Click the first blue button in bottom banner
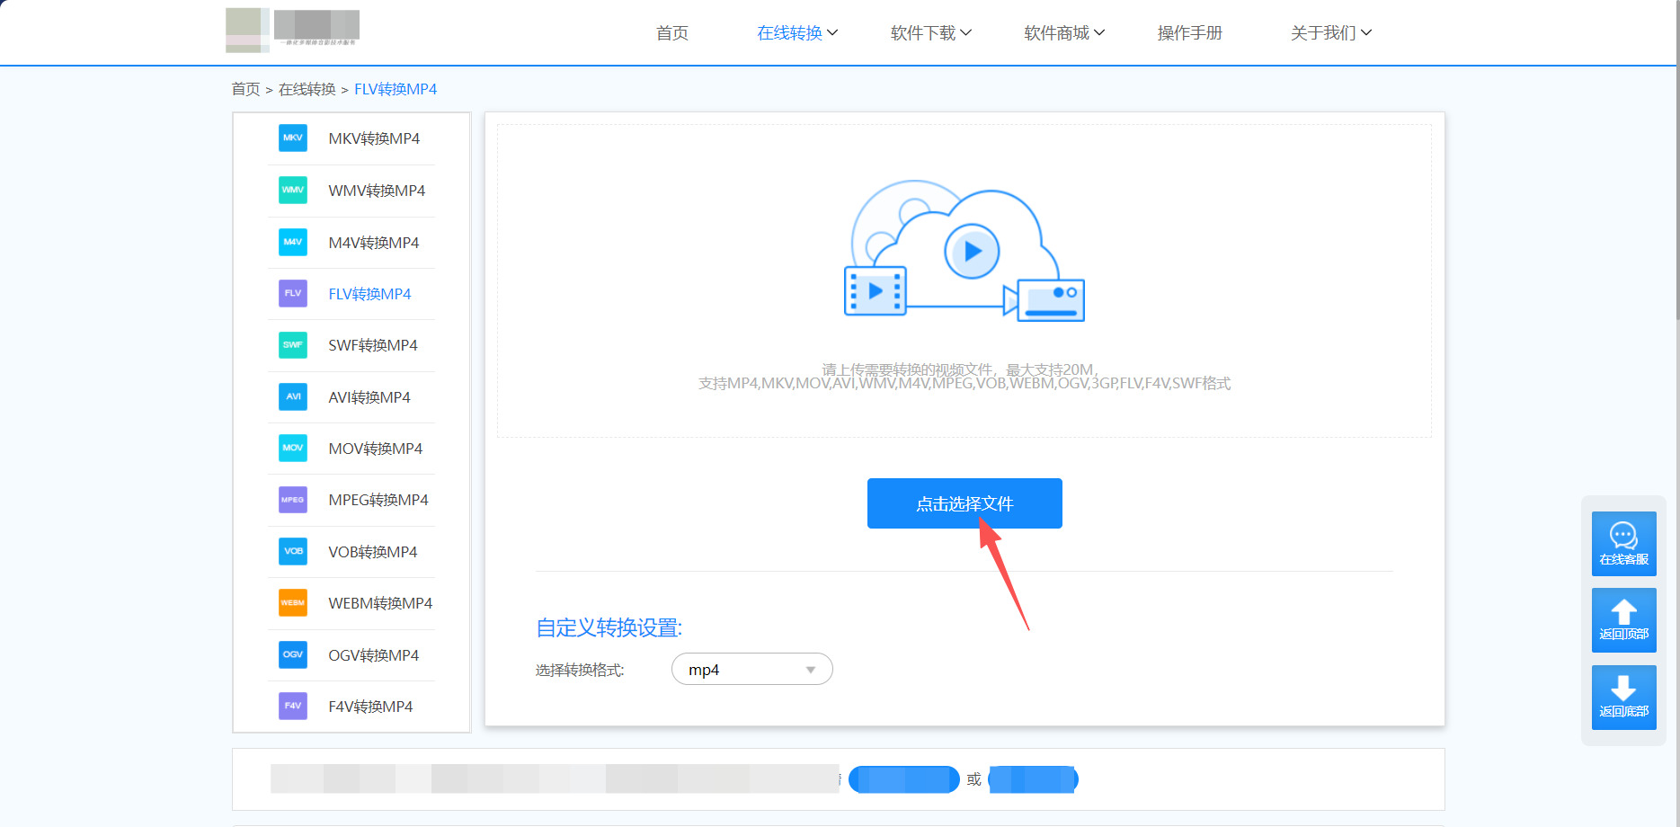The width and height of the screenshot is (1680, 827). pyautogui.click(x=904, y=779)
